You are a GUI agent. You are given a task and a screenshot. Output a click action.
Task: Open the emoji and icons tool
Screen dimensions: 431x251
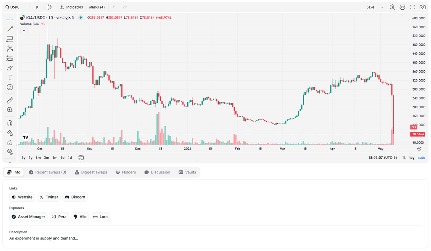10,87
